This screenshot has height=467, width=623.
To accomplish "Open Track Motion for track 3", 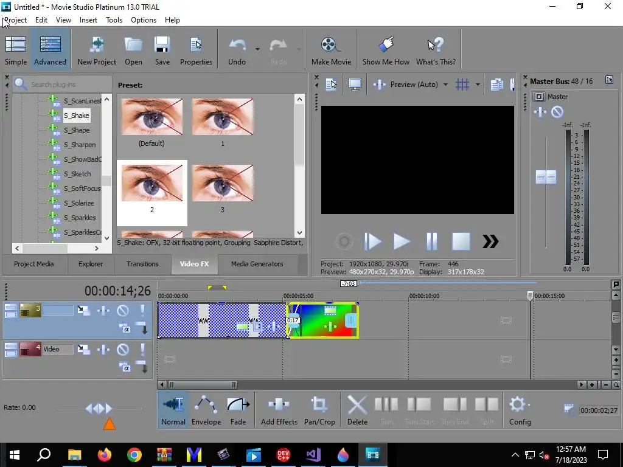I will [83, 311].
